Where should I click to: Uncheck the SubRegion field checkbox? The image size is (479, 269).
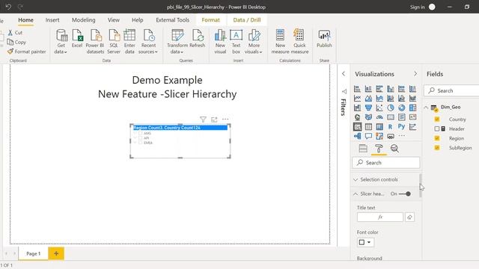click(437, 148)
